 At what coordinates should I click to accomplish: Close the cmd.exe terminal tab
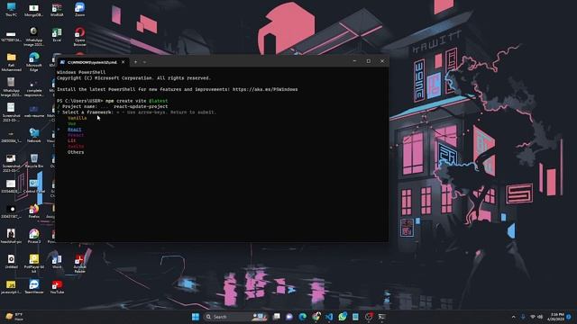click(x=124, y=62)
